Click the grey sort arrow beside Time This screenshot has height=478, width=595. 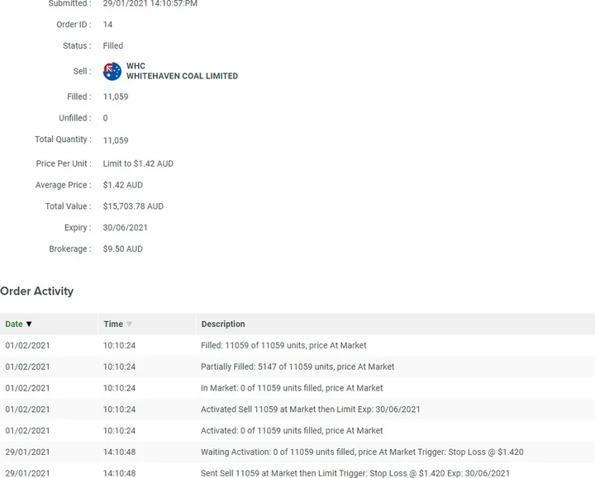coord(129,324)
